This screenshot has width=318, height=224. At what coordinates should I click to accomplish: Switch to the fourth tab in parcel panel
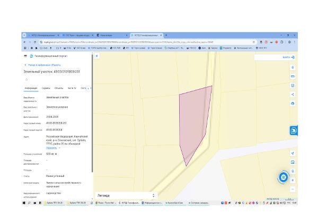(x=72, y=88)
